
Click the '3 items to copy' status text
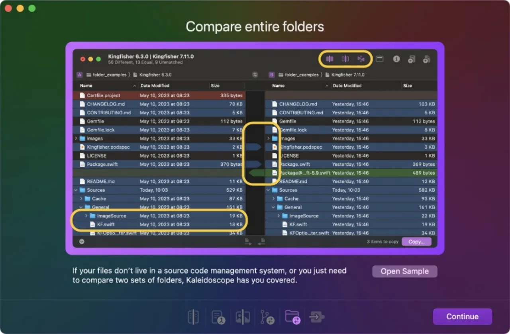click(x=383, y=242)
